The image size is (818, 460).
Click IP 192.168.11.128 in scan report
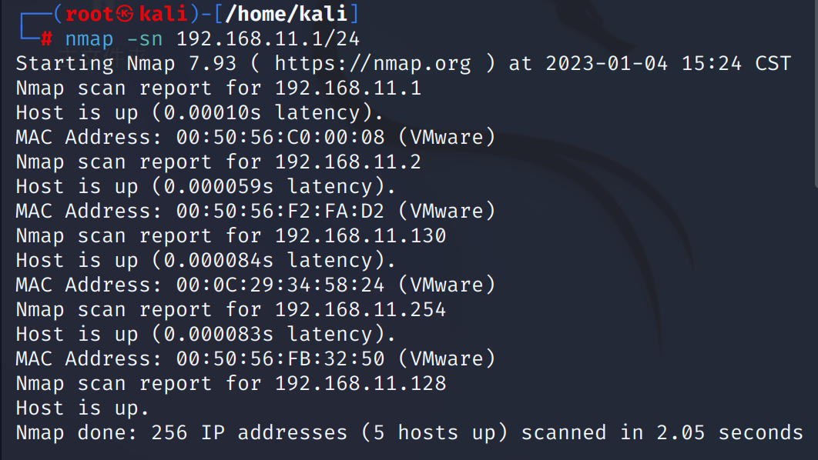[360, 383]
